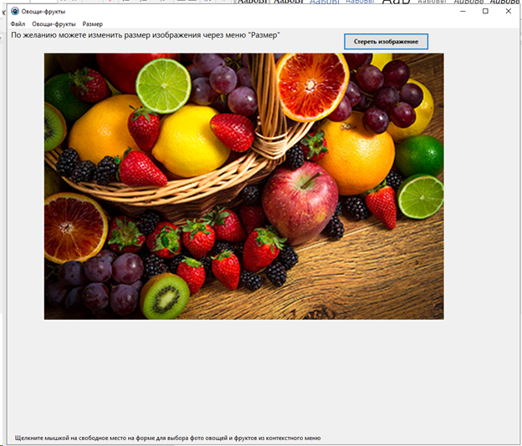Click the status text starting with Щелкните мышкой

point(167,438)
